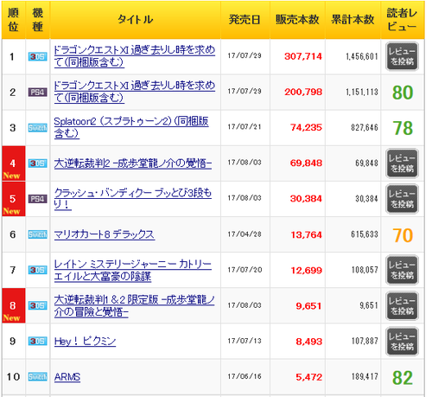Click the review post button for クラッシュ・バンディクー
The height and width of the screenshot is (397, 432).
click(x=402, y=199)
